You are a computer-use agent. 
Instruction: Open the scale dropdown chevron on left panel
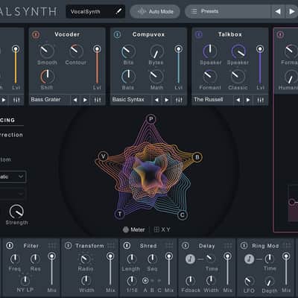[21, 177]
